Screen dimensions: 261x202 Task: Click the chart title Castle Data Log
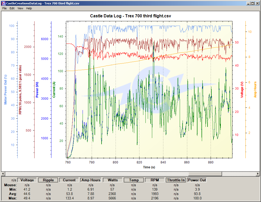(130, 16)
